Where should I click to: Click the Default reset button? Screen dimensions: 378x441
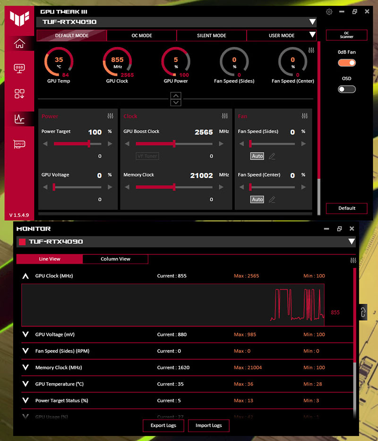point(346,208)
